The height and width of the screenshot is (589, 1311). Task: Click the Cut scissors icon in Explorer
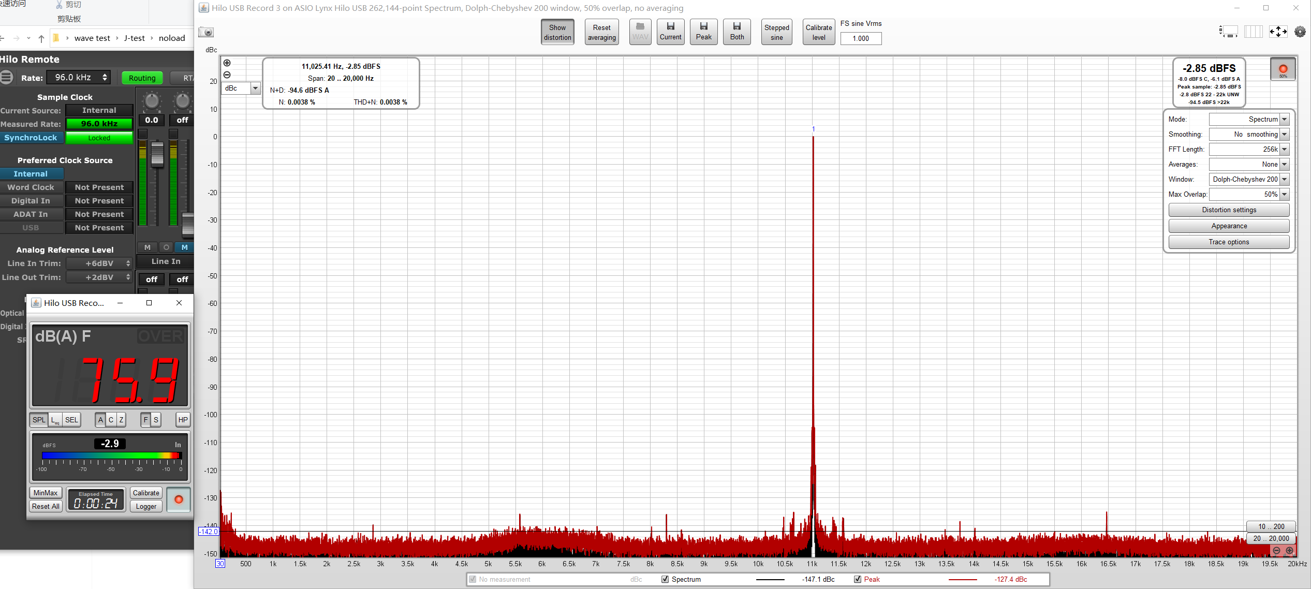(58, 5)
